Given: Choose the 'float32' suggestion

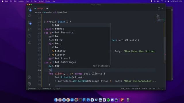Looking at the screenshot, I should (81, 51).
